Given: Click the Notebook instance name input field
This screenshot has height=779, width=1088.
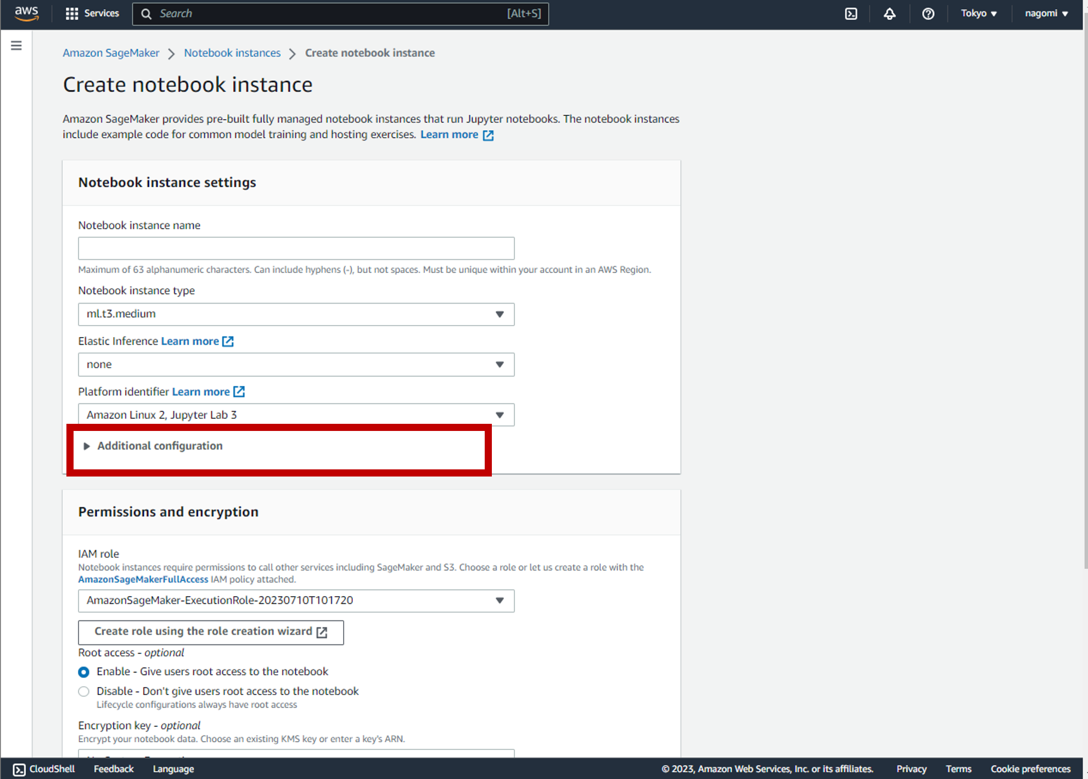Looking at the screenshot, I should click(x=296, y=248).
